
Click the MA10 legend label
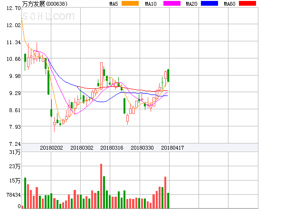coord(151,4)
